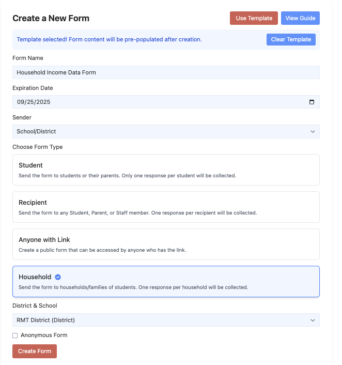Image resolution: width=342 pixels, height=365 pixels.
Task: Choose the Recipient form type
Action: (x=166, y=207)
